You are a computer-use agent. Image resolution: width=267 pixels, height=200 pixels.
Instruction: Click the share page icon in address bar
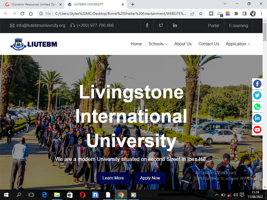[x=192, y=14]
